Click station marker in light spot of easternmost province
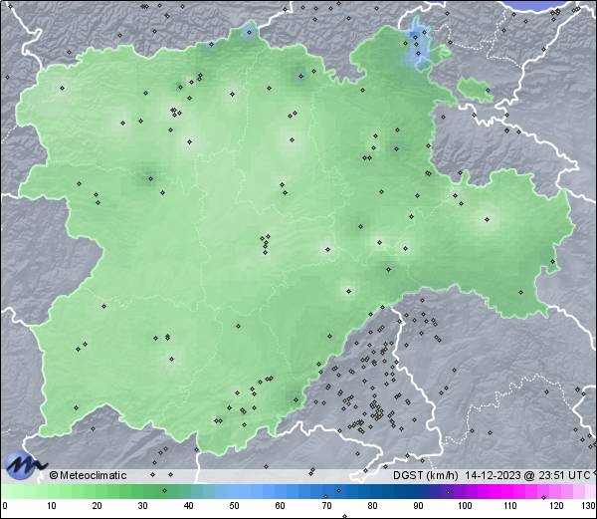Viewport: 597px width, 519px height. (x=487, y=219)
